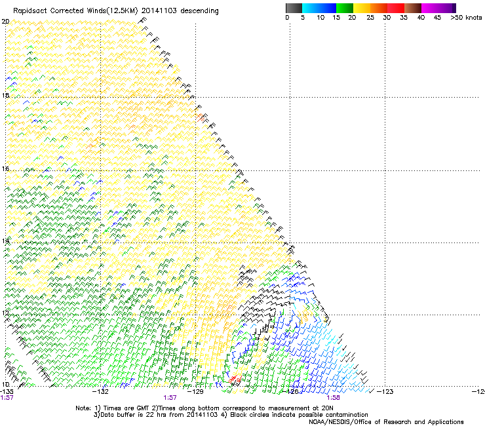Click the longitude label '-123'
This screenshot has width=485, height=426.
point(385,392)
